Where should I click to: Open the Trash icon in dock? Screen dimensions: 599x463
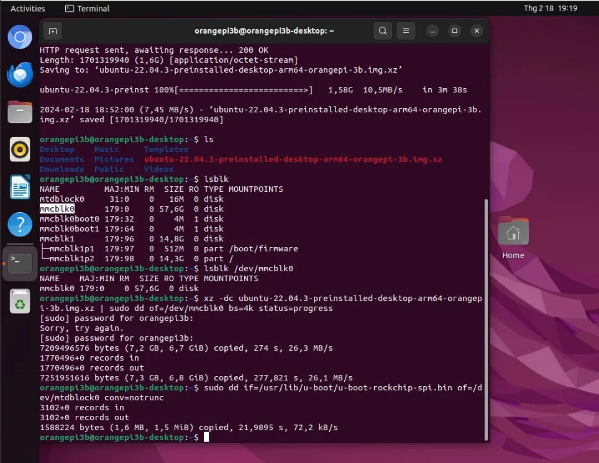coord(20,301)
